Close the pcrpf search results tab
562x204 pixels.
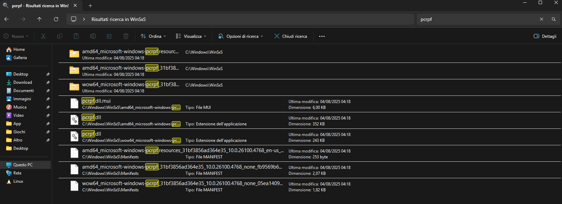[75, 6]
